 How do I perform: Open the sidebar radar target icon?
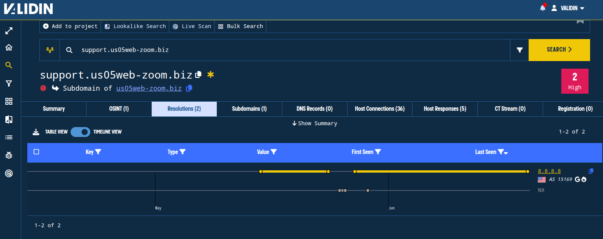(x=9, y=173)
